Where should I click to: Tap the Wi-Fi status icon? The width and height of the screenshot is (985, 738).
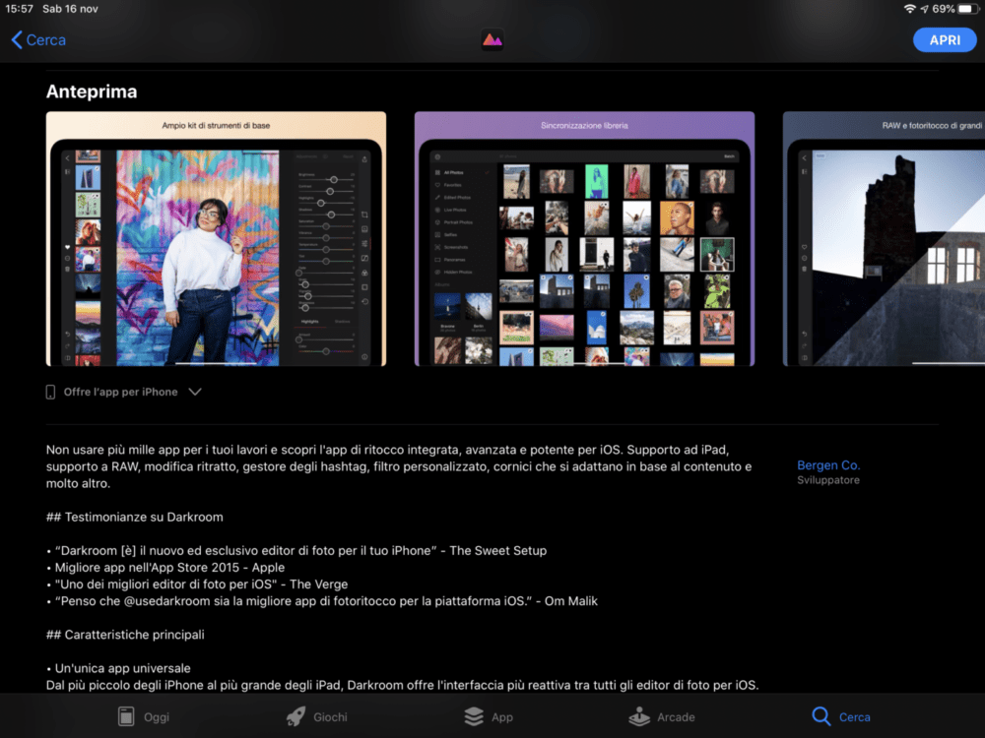[x=909, y=9]
